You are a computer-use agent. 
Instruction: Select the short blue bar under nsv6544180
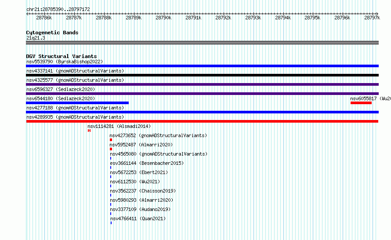pyautogui.click(x=77, y=103)
